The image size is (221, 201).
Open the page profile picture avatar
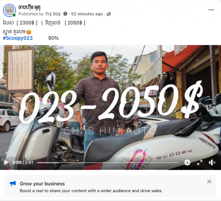point(9,10)
